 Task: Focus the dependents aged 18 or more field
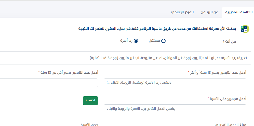pos(175,83)
